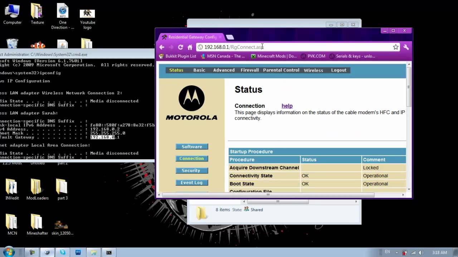Click the Connection sidebar button
This screenshot has width=458, height=257.
pyautogui.click(x=192, y=158)
